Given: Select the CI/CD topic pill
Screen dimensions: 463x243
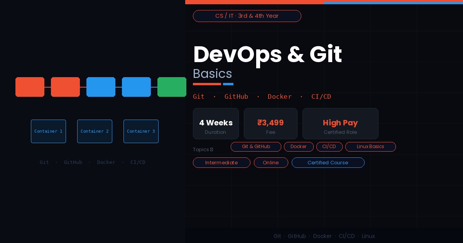Looking at the screenshot, I should (329, 147).
